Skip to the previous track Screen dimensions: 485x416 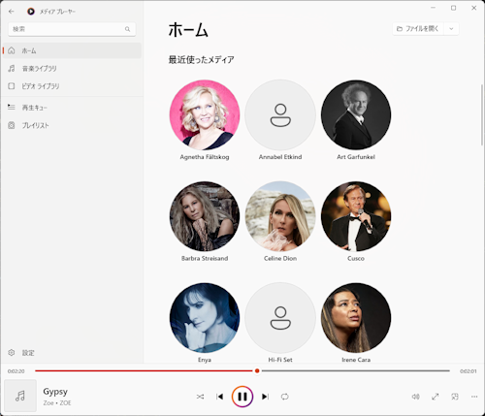(220, 397)
